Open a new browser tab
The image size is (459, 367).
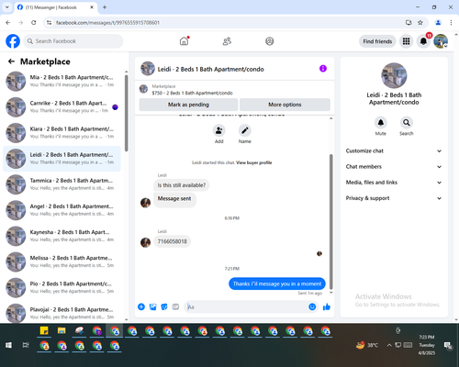pyautogui.click(x=105, y=7)
